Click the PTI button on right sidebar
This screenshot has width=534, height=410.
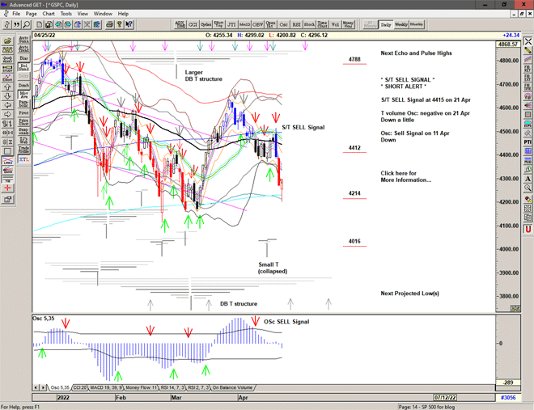[528, 142]
